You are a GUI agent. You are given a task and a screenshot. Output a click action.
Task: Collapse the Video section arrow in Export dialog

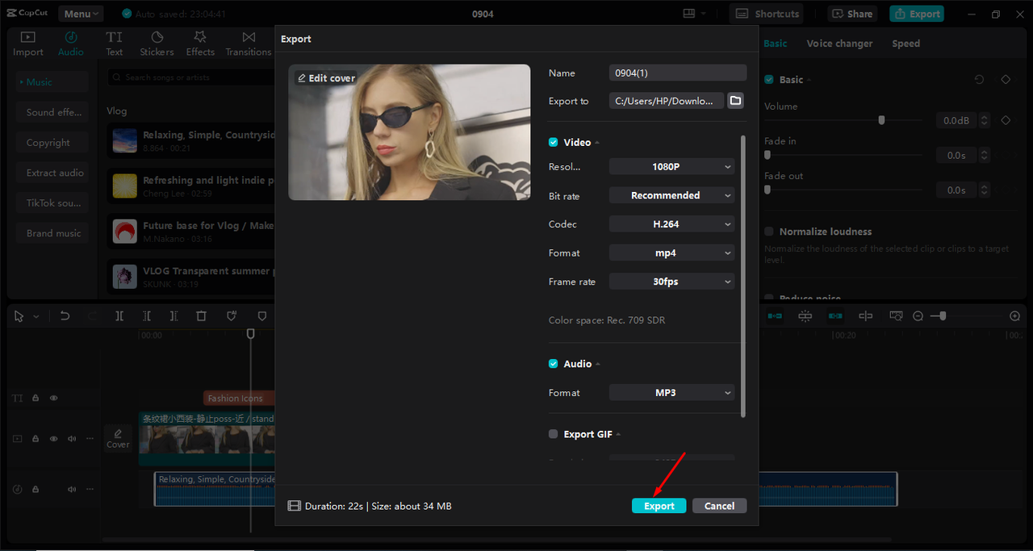coord(598,143)
